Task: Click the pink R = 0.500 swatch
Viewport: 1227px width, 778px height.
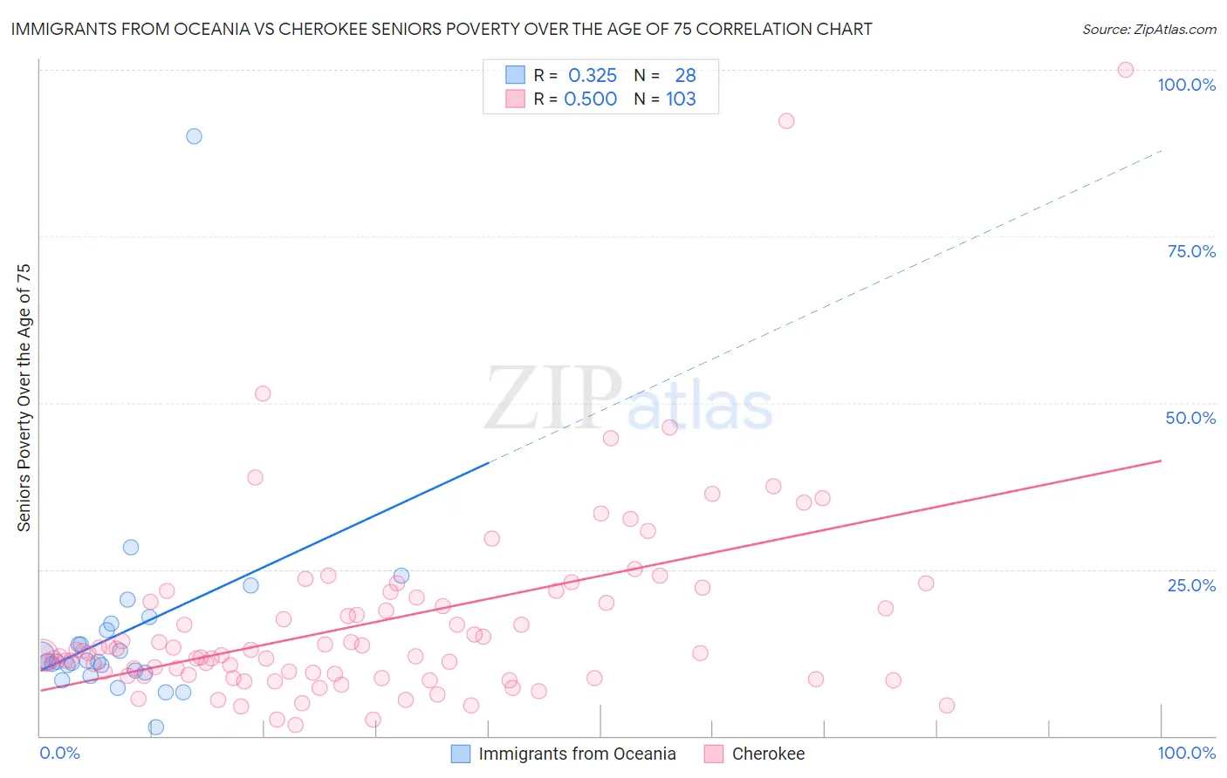Action: point(515,99)
